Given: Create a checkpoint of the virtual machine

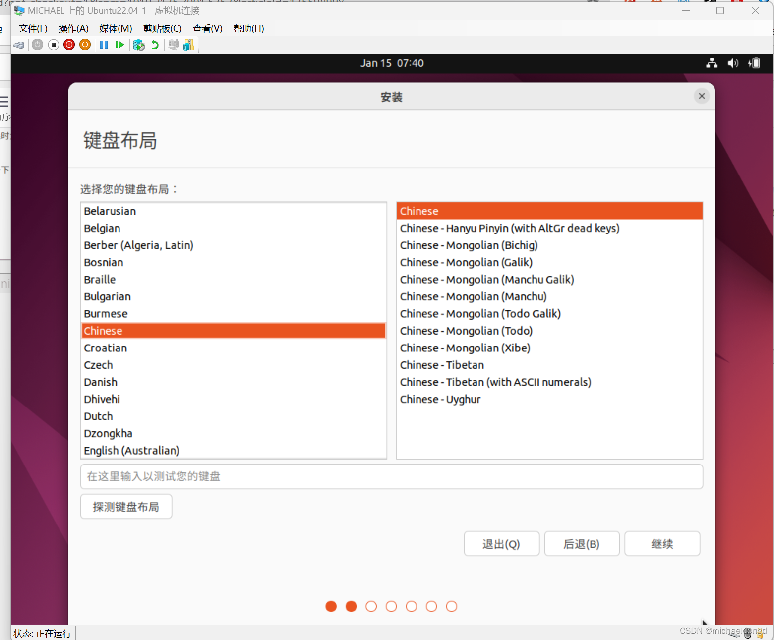Looking at the screenshot, I should pos(139,45).
